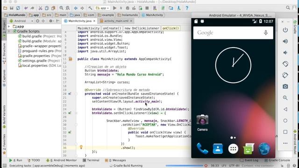
Task: Open the Event Log panel
Action: tap(249, 161)
